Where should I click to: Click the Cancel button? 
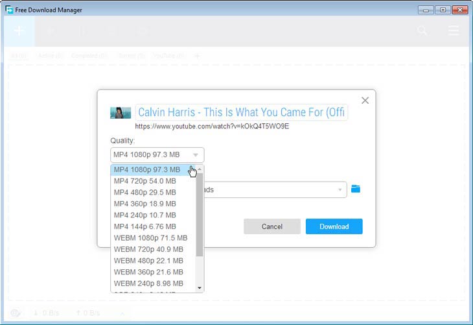(272, 226)
